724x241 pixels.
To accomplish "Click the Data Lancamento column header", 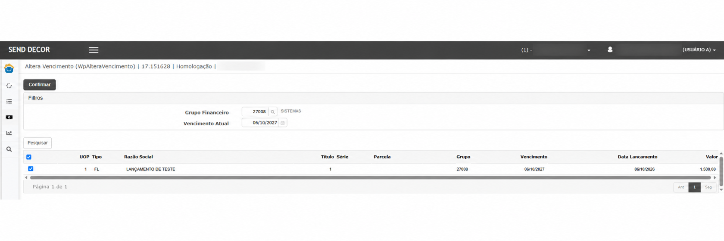I will pyautogui.click(x=637, y=157).
